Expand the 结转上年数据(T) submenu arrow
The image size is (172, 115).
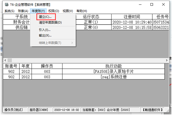coord(72,43)
